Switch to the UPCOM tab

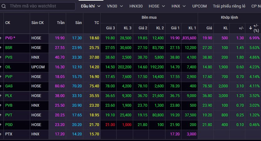click(x=199, y=6)
